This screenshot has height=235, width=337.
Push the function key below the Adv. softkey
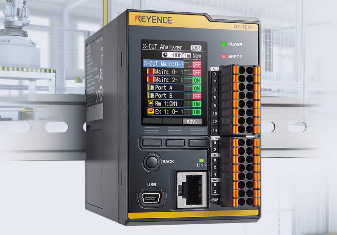coord(198,143)
